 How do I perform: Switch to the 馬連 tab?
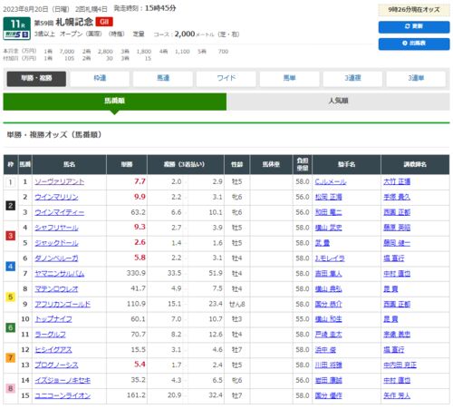pyautogui.click(x=163, y=79)
